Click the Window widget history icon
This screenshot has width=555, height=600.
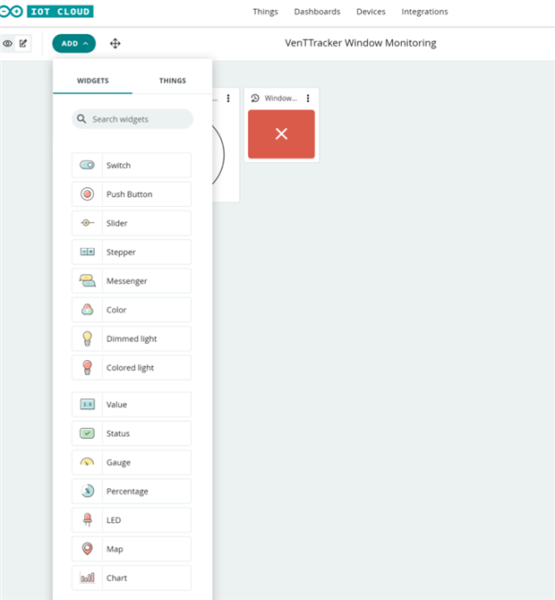pyautogui.click(x=255, y=99)
